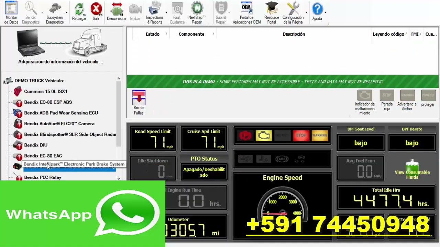Click the DPF Derate value
Viewport: 440px width, 247px height.
pos(412,143)
